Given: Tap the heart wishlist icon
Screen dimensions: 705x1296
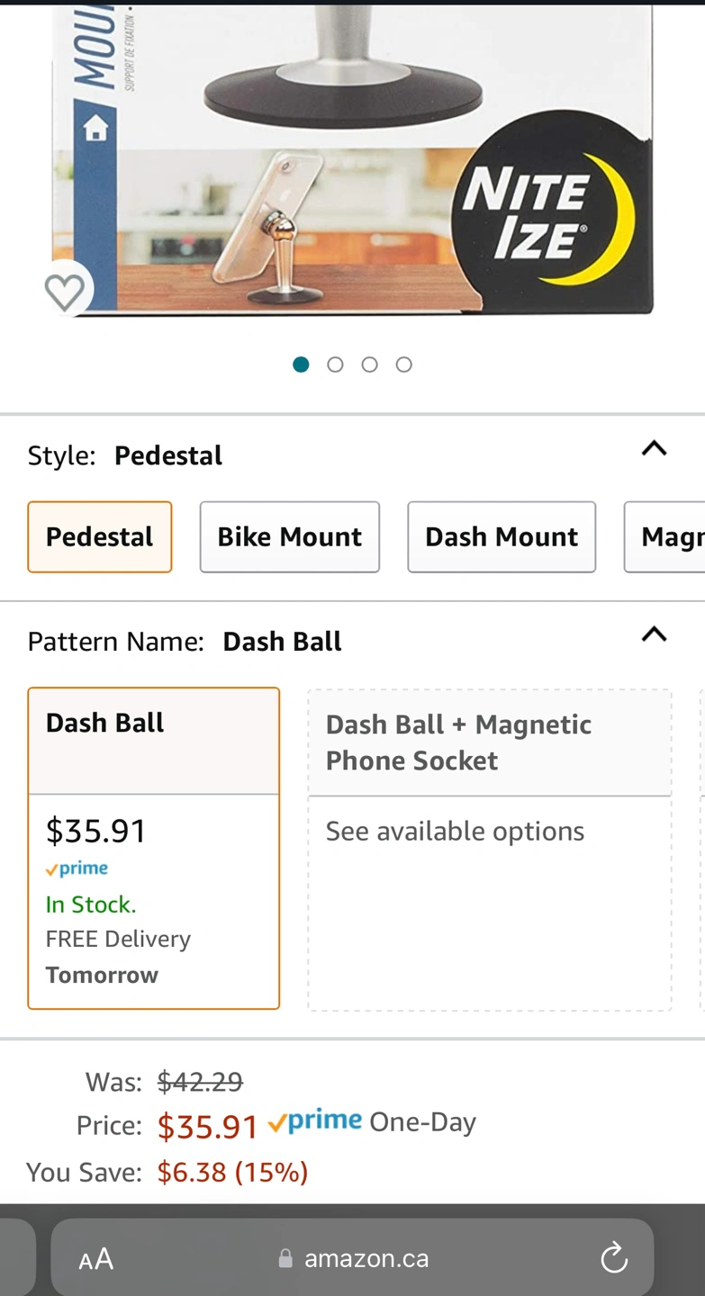Looking at the screenshot, I should (65, 291).
